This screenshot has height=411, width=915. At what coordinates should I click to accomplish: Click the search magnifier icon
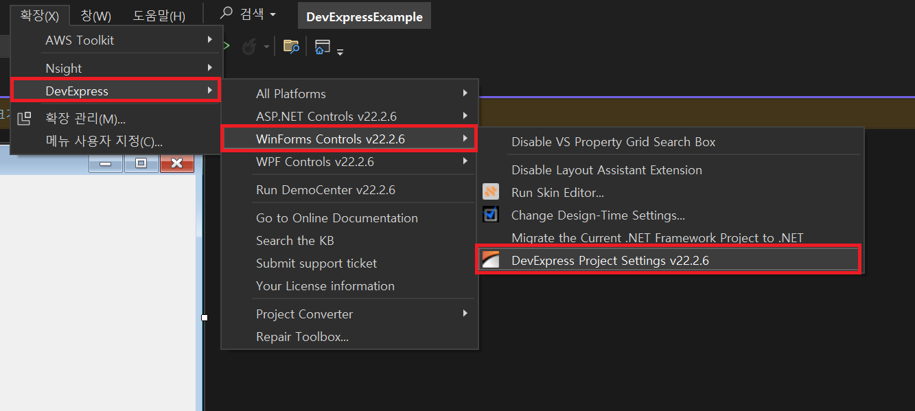click(x=226, y=14)
